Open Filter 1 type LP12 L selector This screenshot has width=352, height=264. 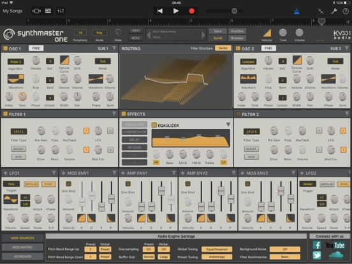(x=19, y=131)
